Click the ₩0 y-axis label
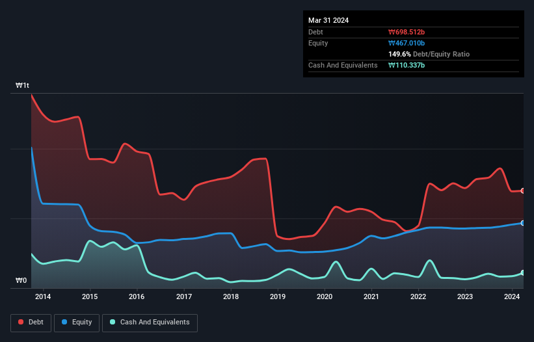This screenshot has height=342, width=534. click(x=21, y=280)
